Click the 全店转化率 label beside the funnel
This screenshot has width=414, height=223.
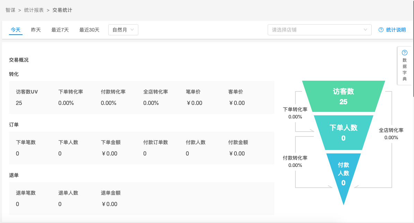tap(391, 130)
